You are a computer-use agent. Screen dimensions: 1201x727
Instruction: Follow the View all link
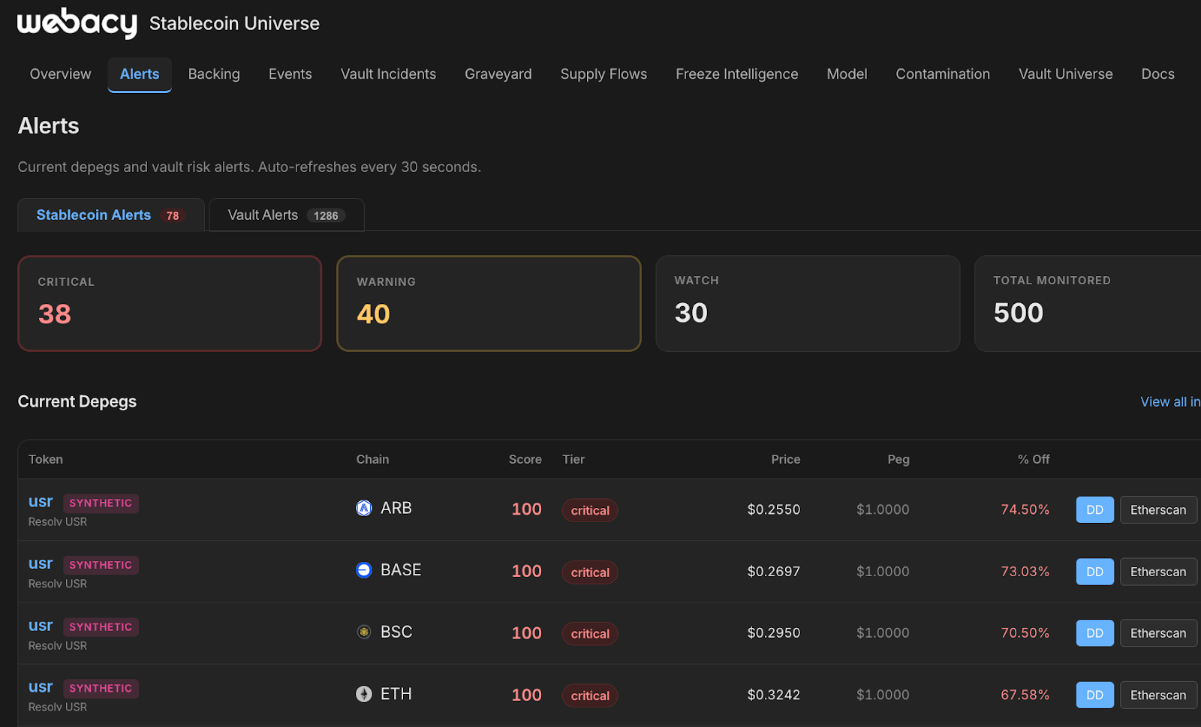(x=1170, y=402)
